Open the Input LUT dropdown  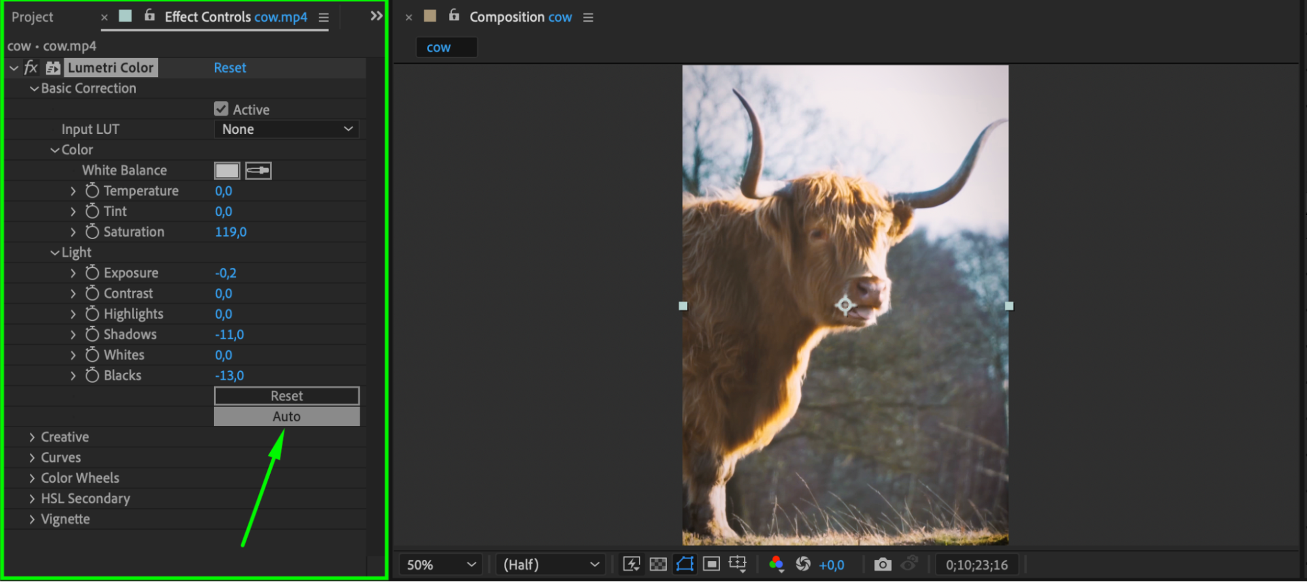[x=286, y=129]
